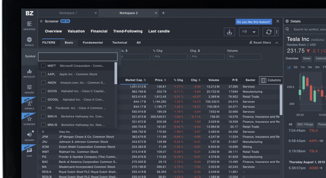Open the Newsfeed sidebar icon
This screenshot has height=178, width=326.
coord(30,26)
